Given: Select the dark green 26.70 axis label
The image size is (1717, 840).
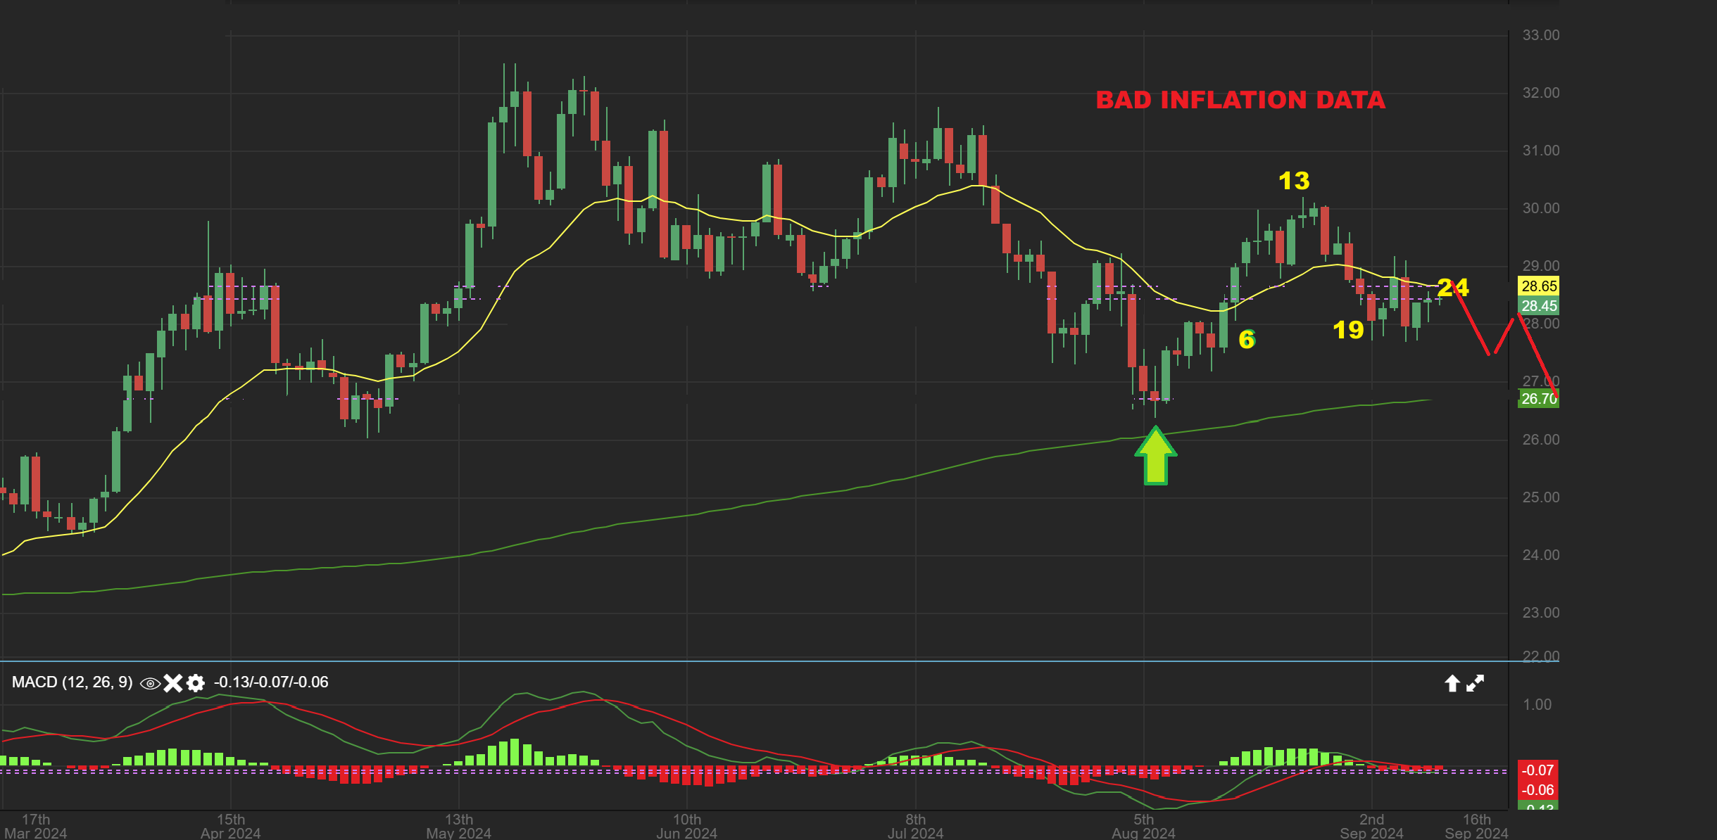Looking at the screenshot, I should coord(1539,399).
